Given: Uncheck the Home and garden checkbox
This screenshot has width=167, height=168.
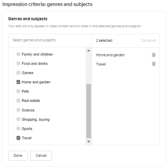Looking at the screenshot, I should pyautogui.click(x=18, y=82).
